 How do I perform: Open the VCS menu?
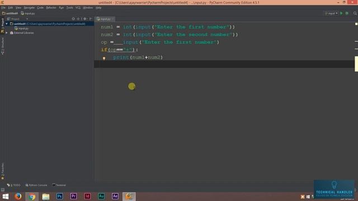coord(78,7)
